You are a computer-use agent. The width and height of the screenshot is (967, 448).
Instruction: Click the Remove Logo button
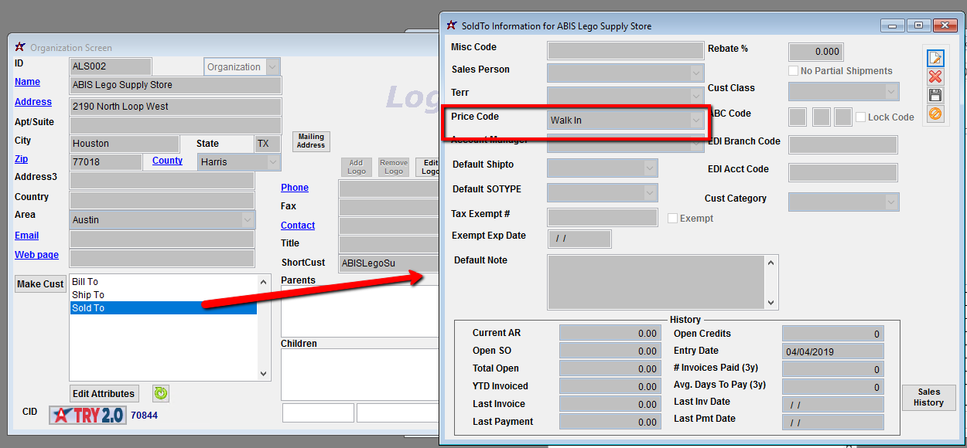(394, 167)
